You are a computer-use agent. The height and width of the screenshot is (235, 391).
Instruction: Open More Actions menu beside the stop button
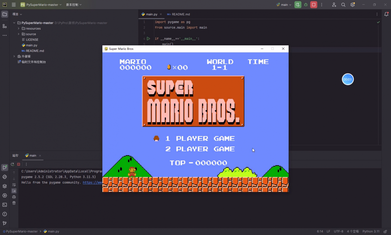322,5
